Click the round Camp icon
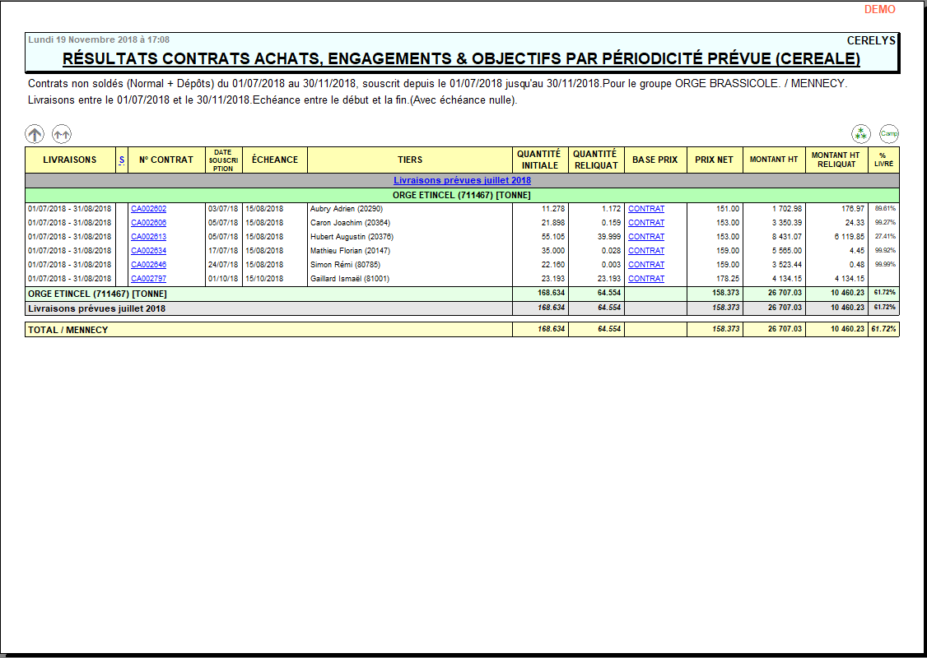 (888, 133)
